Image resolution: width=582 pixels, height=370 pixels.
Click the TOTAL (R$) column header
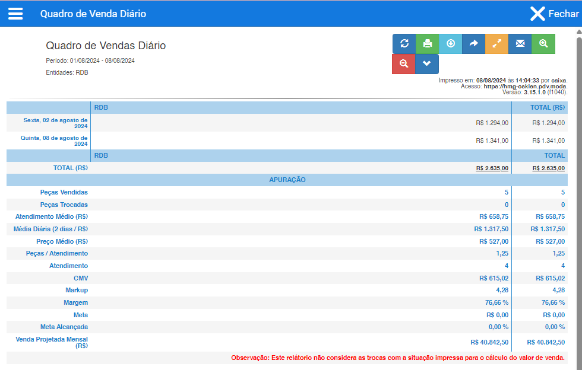pyautogui.click(x=547, y=107)
